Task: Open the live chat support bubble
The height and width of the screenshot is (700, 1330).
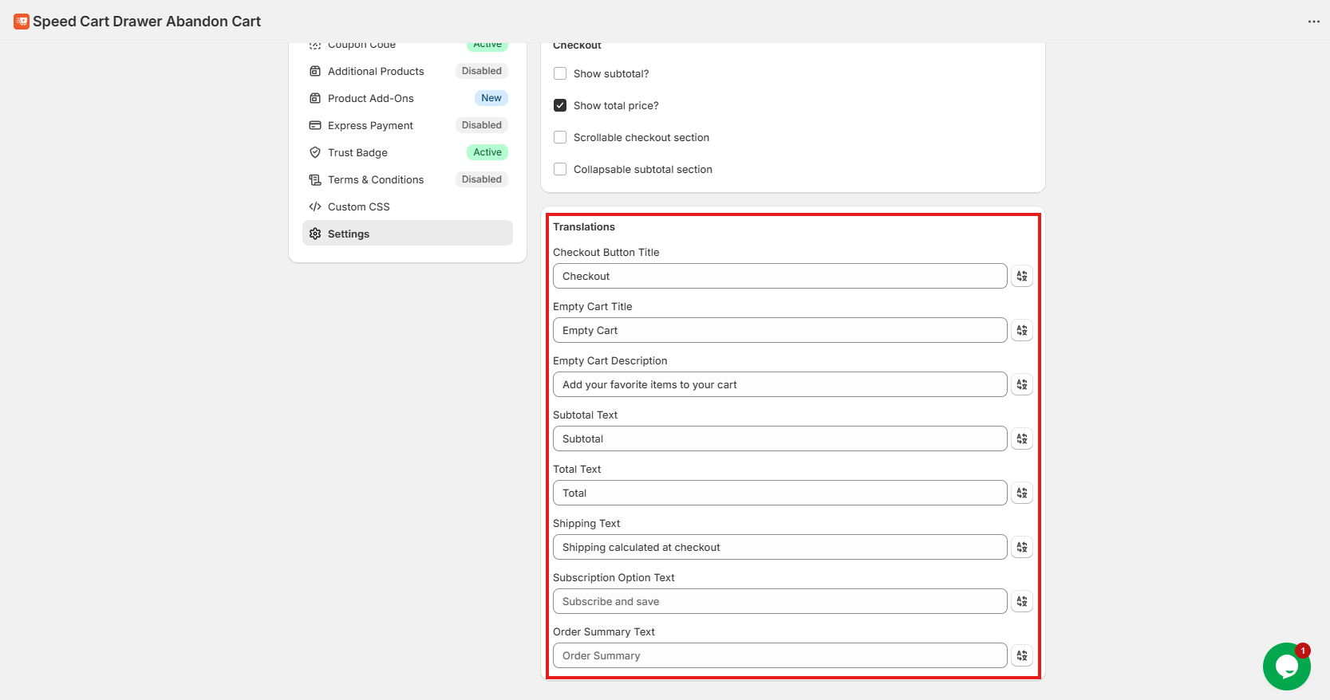Action: [x=1285, y=667]
